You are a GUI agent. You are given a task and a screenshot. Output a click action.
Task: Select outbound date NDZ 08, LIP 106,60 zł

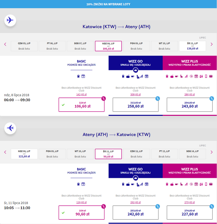click(108, 46)
